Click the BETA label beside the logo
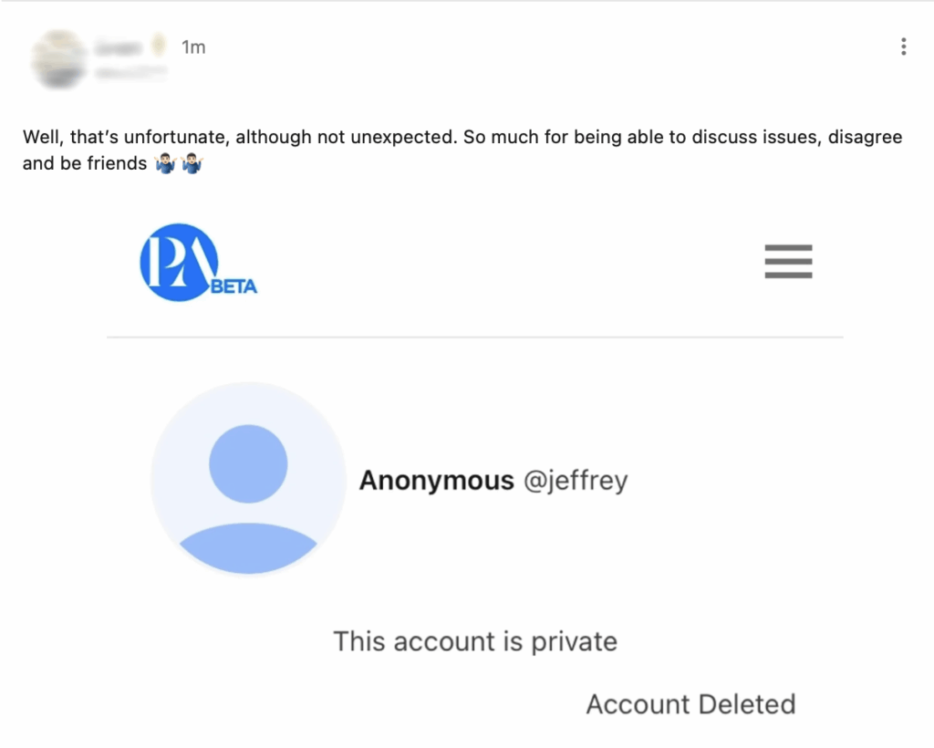The image size is (934, 748). coord(234,286)
